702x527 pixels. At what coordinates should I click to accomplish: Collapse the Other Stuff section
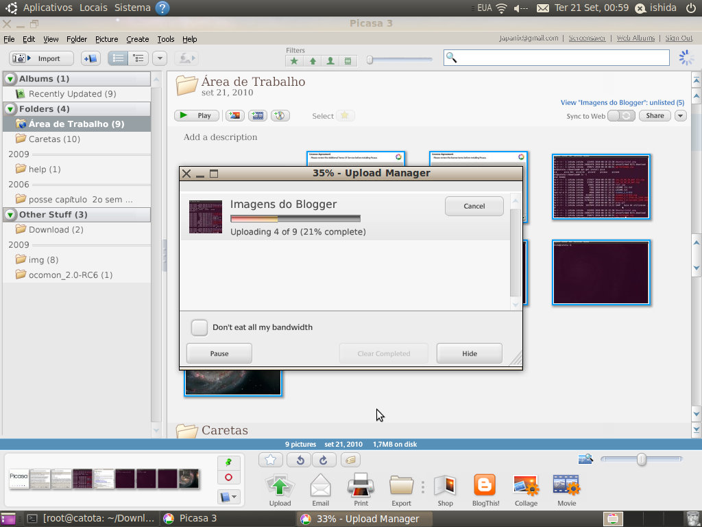pyautogui.click(x=10, y=215)
